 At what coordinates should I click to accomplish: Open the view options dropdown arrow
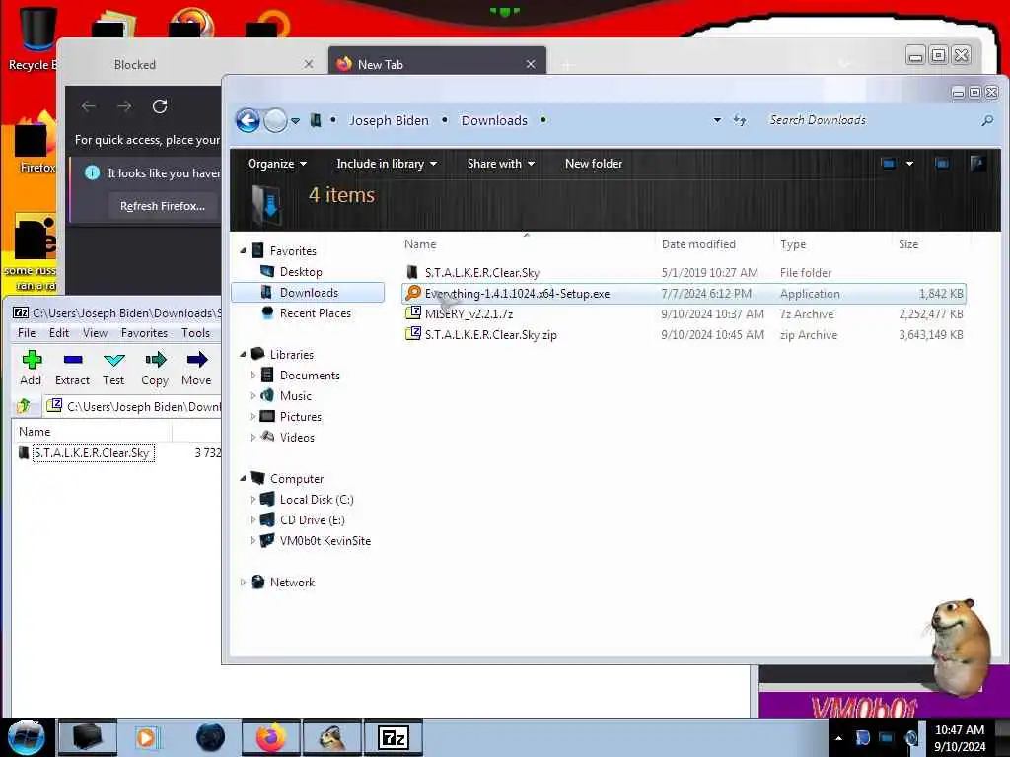click(x=909, y=164)
